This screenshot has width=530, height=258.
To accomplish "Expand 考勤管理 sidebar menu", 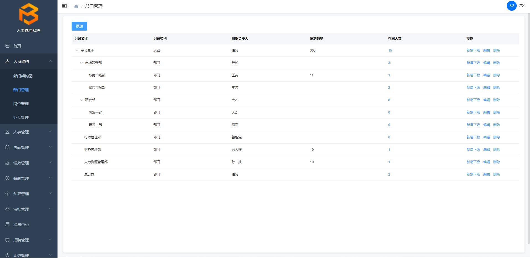I will click(x=21, y=147).
